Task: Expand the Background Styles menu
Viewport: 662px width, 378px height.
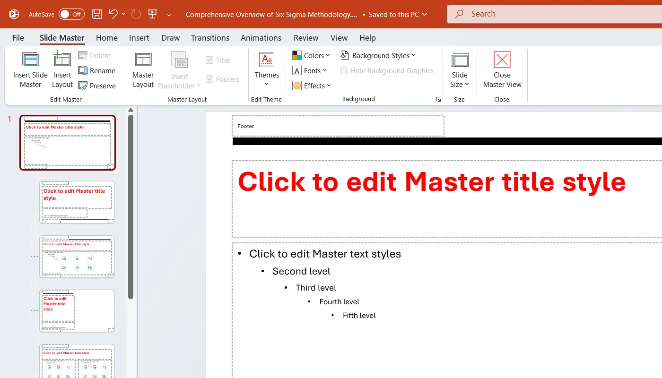Action: point(378,55)
